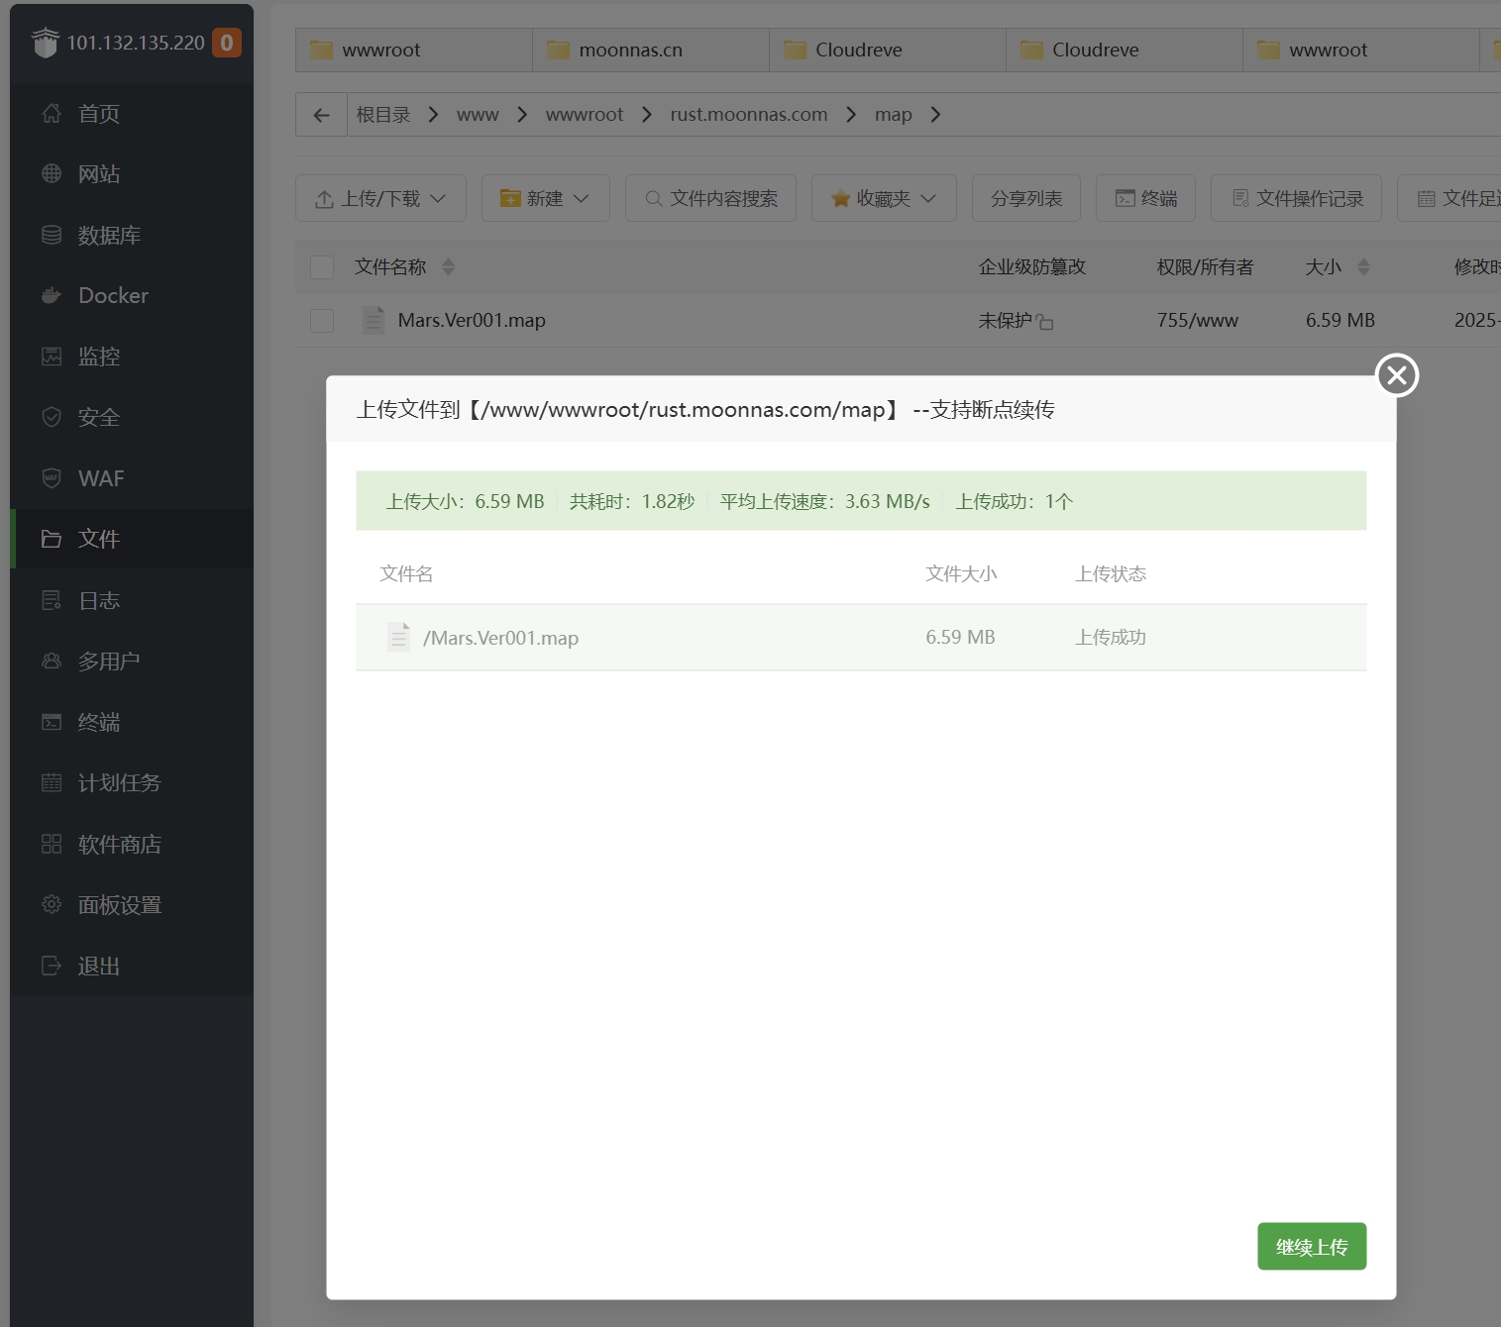1501x1327 pixels.
Task: Click the 未保护 protection status text
Action: (1005, 320)
